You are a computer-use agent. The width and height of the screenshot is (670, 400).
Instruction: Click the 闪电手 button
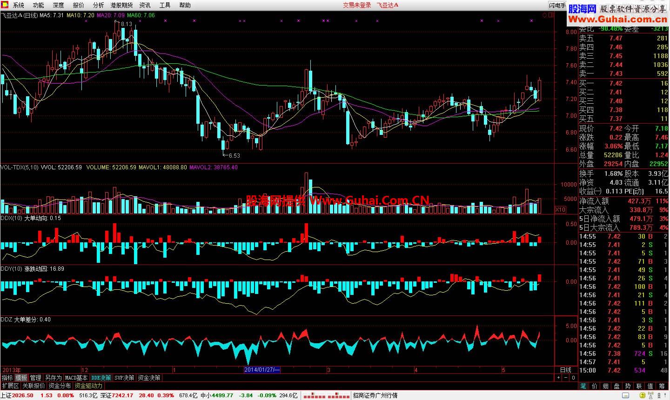coord(557,6)
